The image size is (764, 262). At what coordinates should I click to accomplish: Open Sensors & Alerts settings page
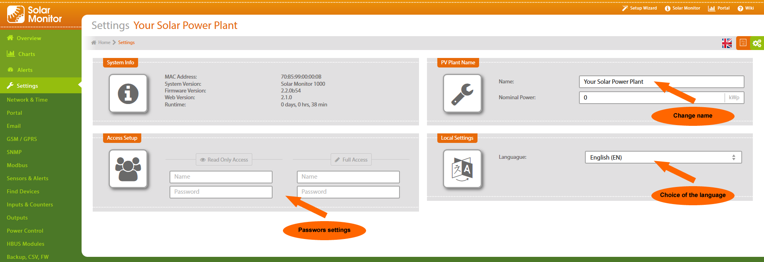coord(27,179)
